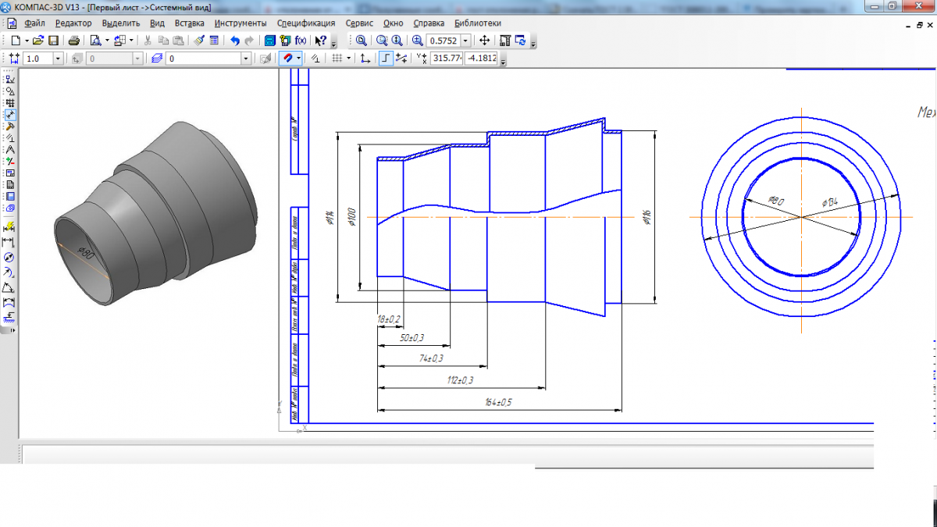
Task: Click the pan view move icon
Action: coord(484,41)
